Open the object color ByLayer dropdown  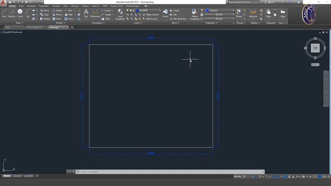pyautogui.click(x=220, y=10)
